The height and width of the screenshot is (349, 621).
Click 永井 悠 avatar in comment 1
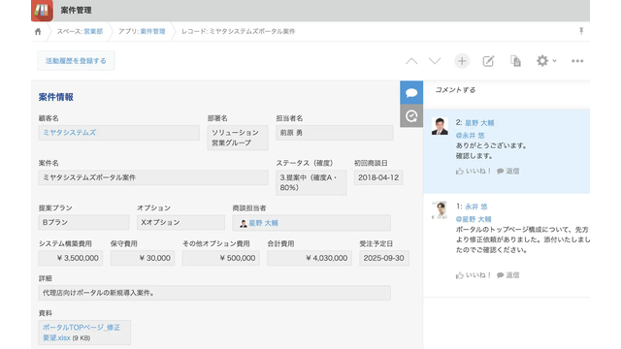point(440,210)
